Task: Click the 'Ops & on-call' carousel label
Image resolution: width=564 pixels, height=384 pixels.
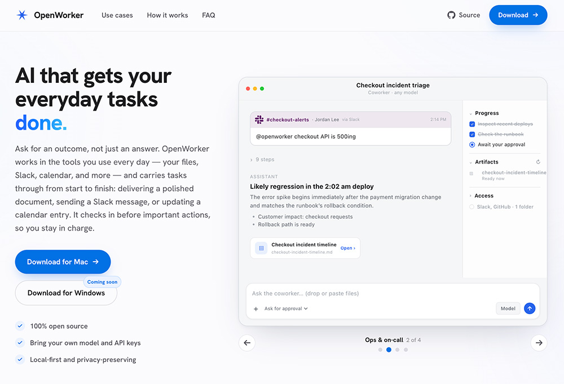Action: click(384, 340)
